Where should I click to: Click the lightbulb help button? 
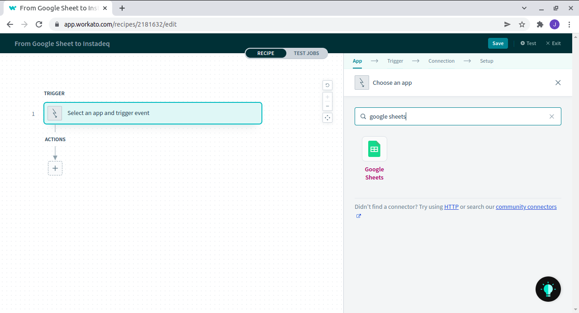pos(548,289)
